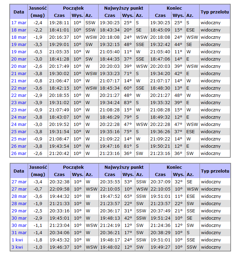Open 20 mar link with start time 18:41:28

[x=19, y=59]
